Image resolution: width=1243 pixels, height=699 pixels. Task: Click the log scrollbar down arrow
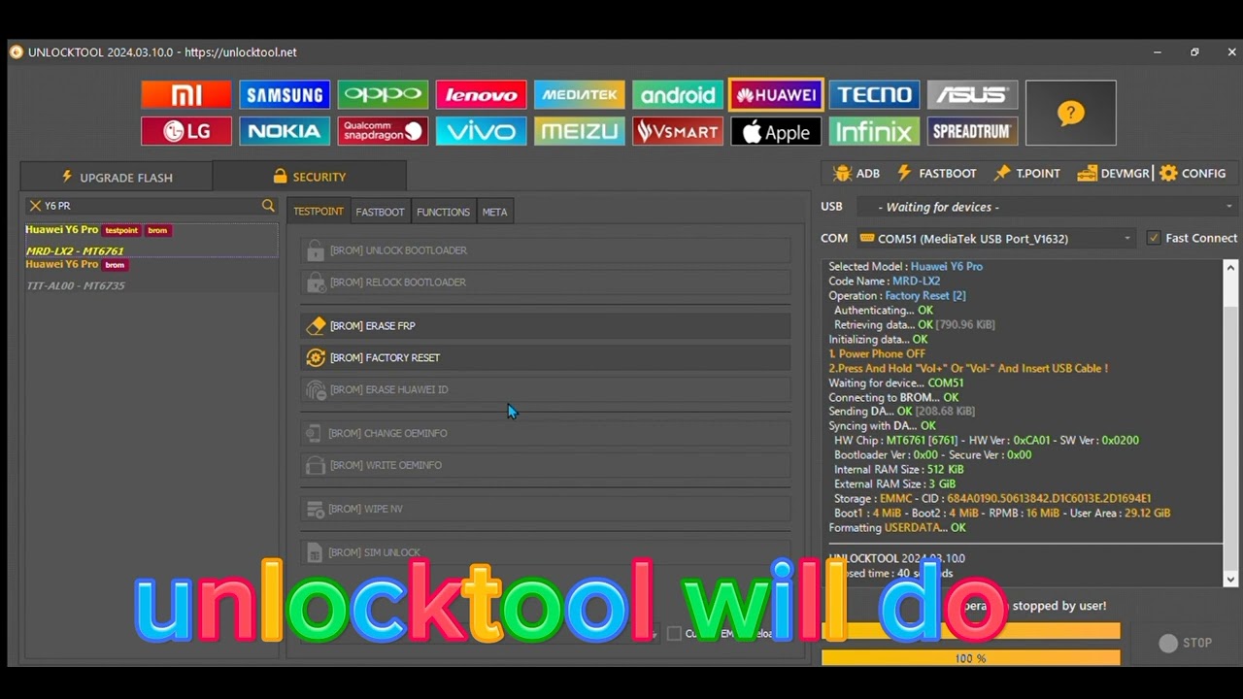[x=1230, y=580]
